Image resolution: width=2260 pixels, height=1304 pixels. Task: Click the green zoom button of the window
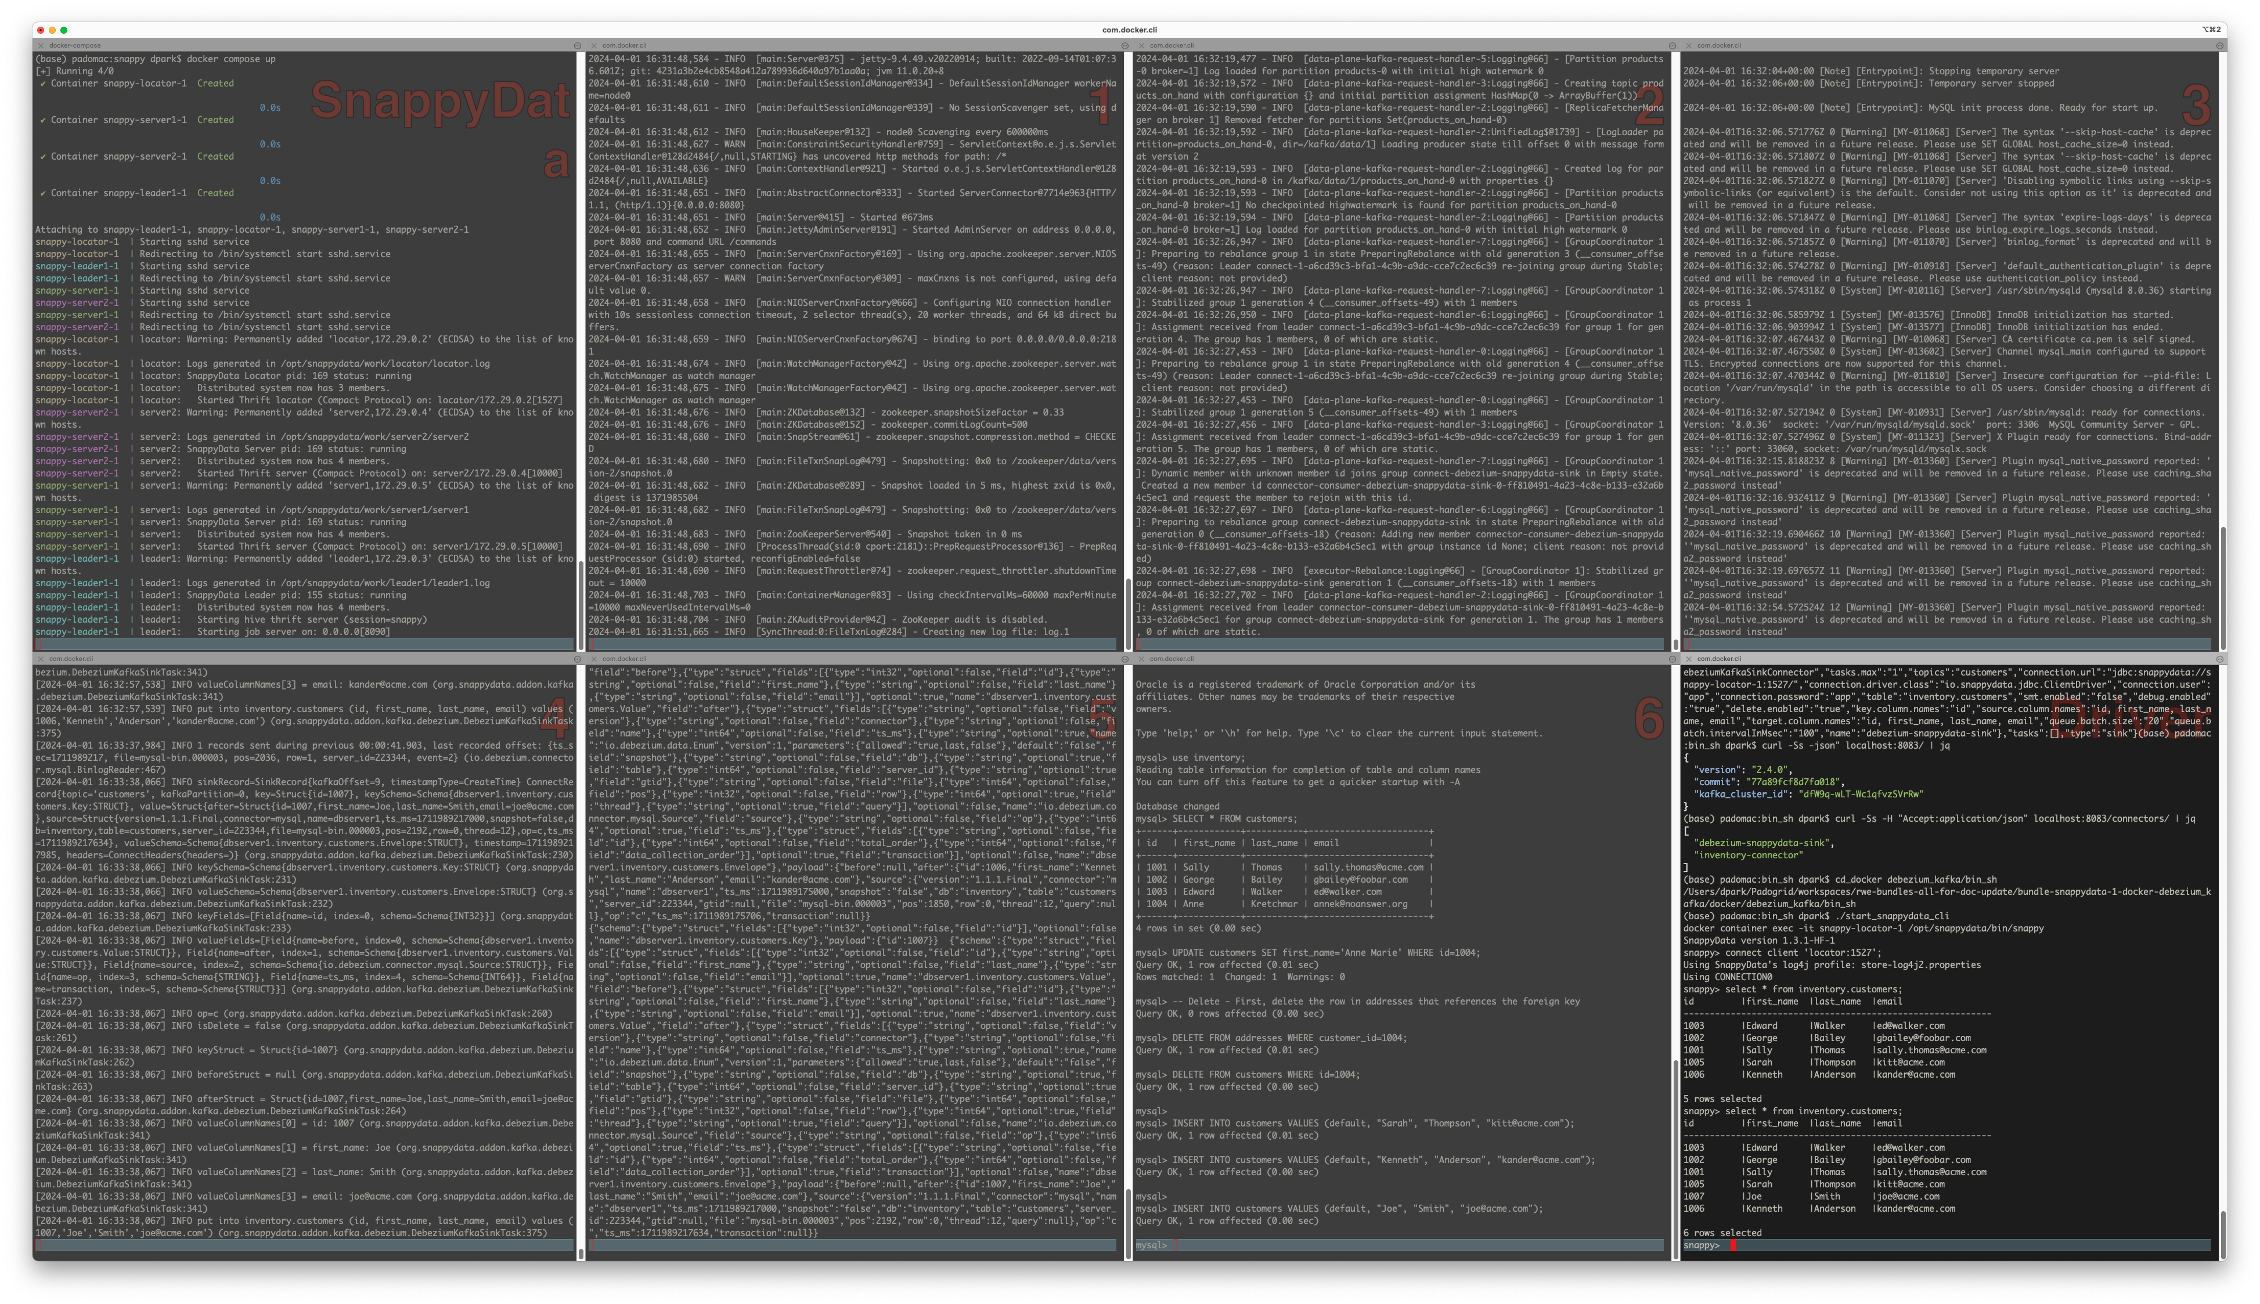pos(64,30)
